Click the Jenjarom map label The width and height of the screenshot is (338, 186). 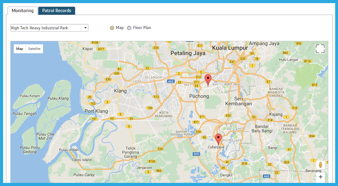pyautogui.click(x=144, y=168)
